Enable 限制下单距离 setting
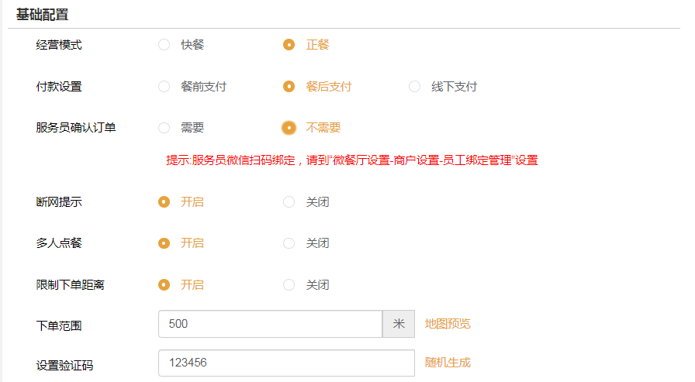 pyautogui.click(x=164, y=284)
